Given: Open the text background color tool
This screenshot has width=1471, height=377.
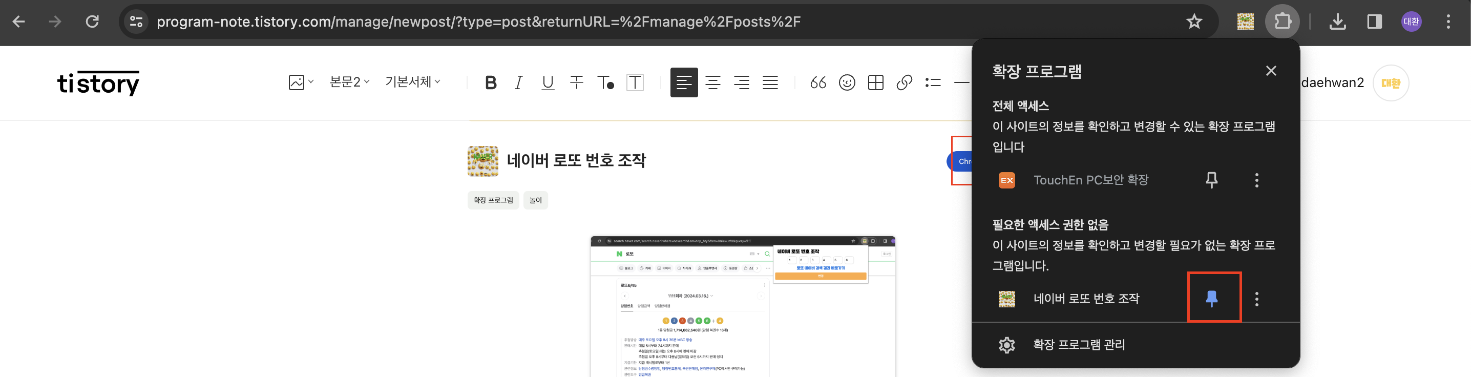Looking at the screenshot, I should point(635,83).
